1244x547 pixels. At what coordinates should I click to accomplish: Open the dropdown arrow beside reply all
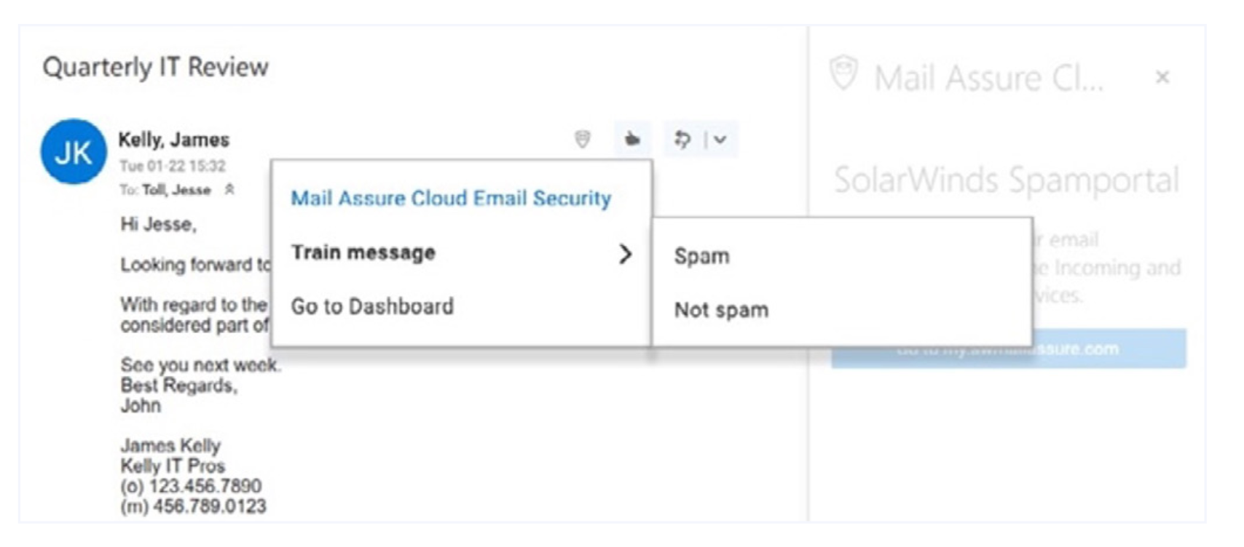(x=720, y=139)
